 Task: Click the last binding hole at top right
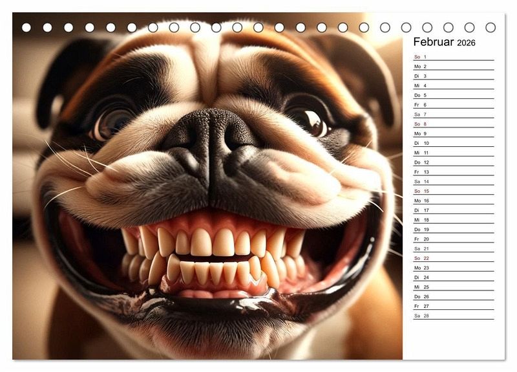pos(491,28)
